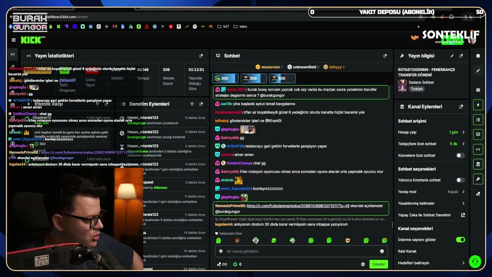
Task: Click username W1SHP3R in chat
Action: click(x=235, y=146)
